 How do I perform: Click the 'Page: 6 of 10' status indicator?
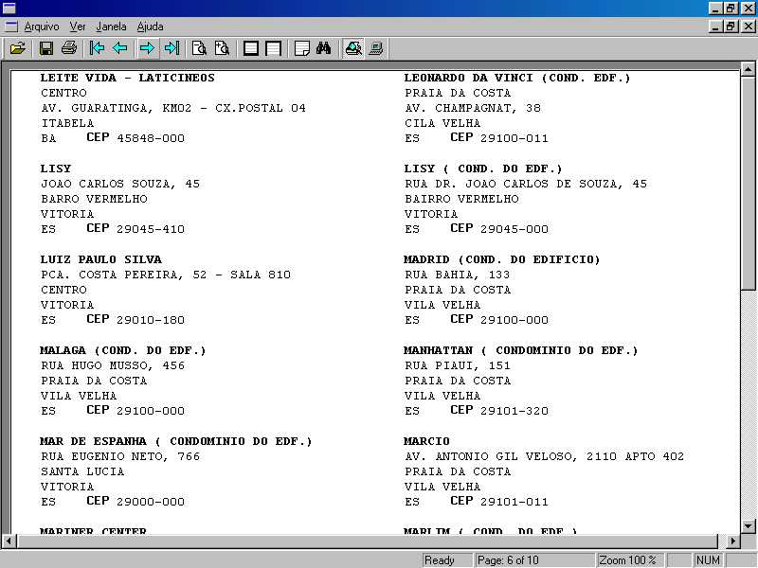[534, 560]
